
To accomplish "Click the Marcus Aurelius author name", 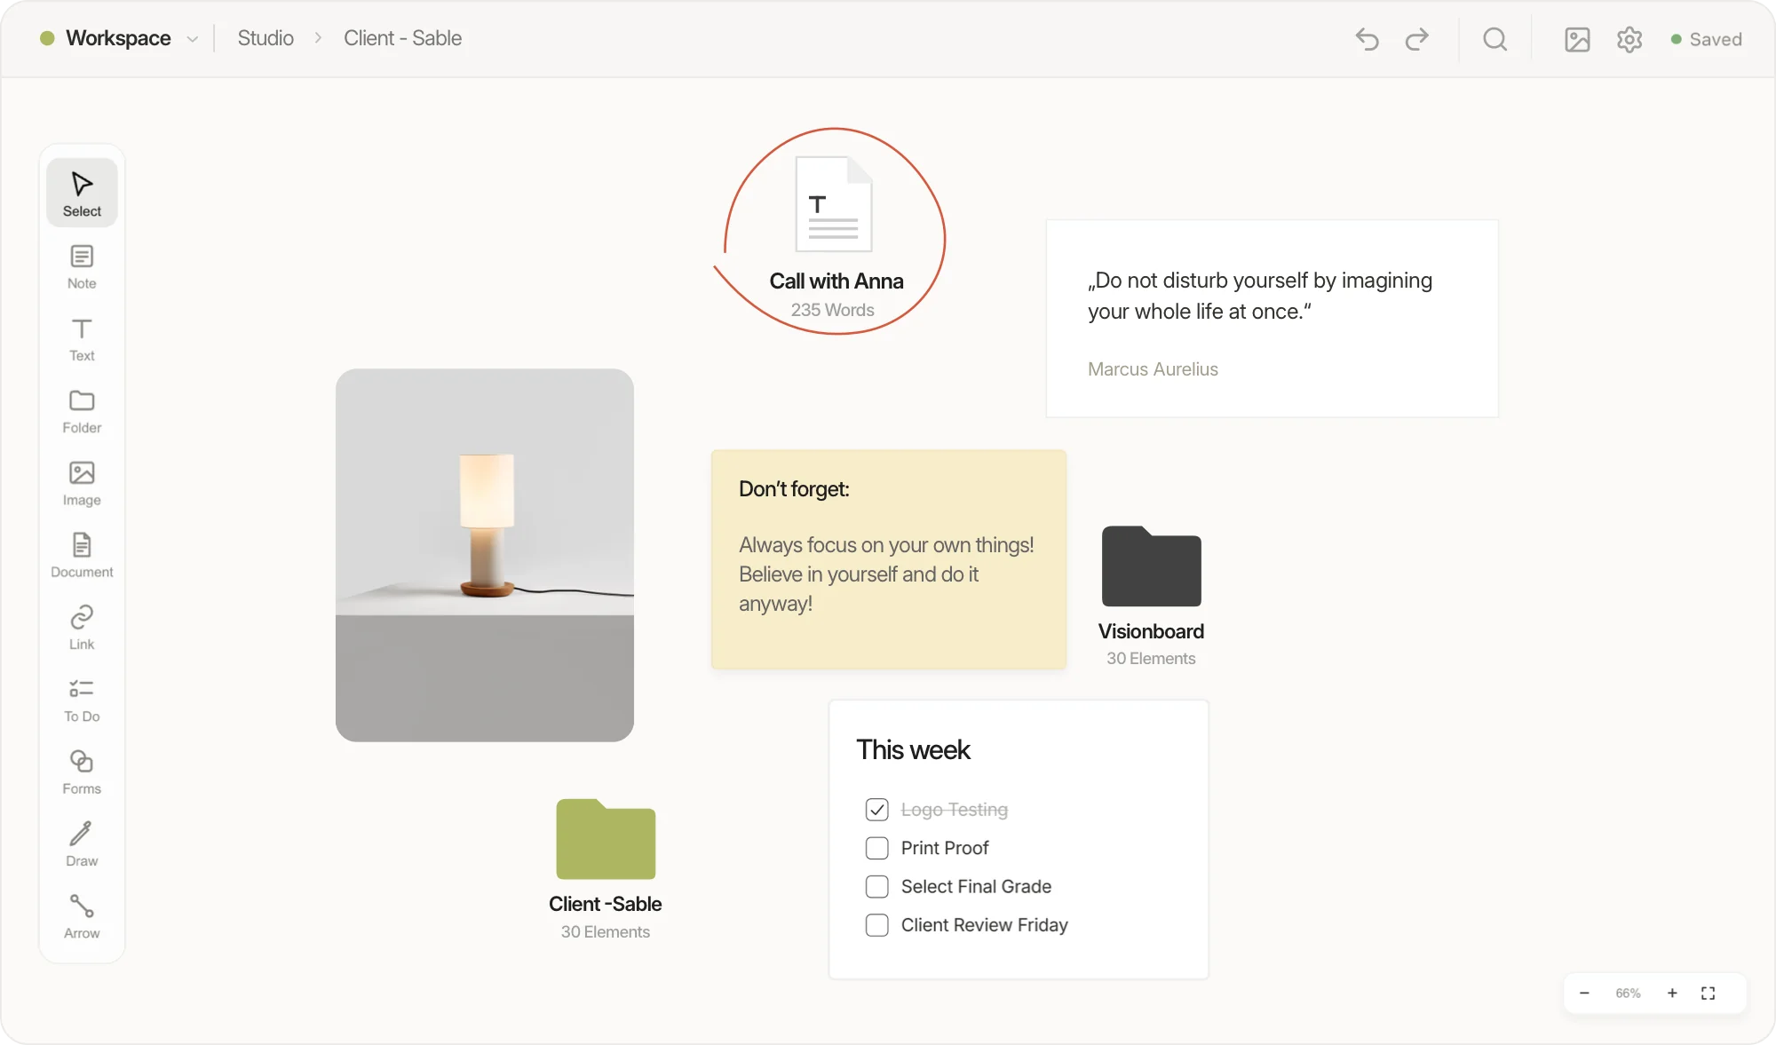I will 1153,369.
